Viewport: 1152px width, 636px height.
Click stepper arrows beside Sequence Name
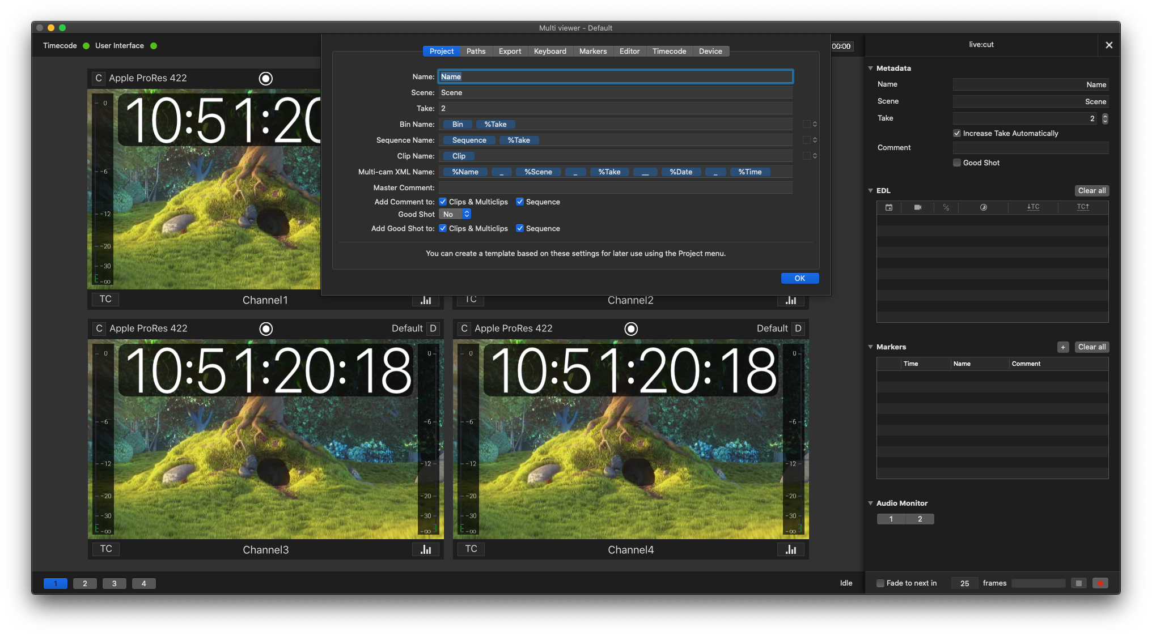click(x=815, y=140)
